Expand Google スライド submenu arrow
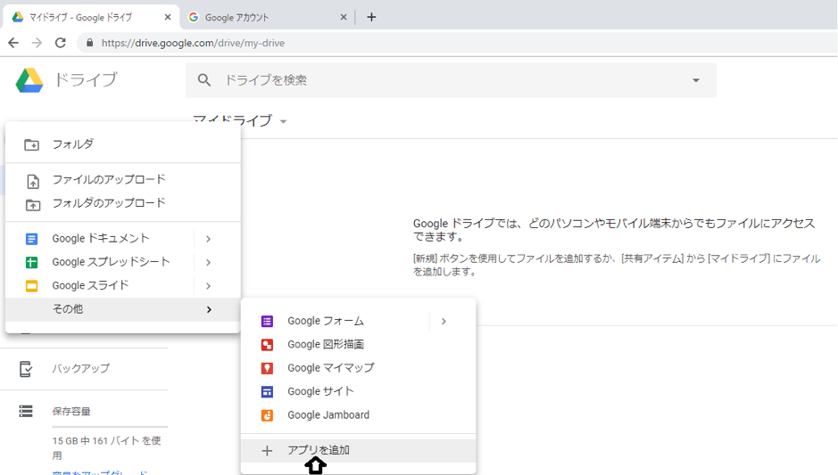Image resolution: width=838 pixels, height=475 pixels. [x=209, y=286]
